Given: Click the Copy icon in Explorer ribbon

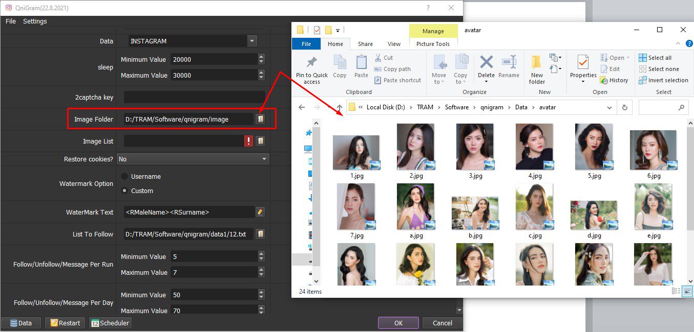Looking at the screenshot, I should point(340,67).
